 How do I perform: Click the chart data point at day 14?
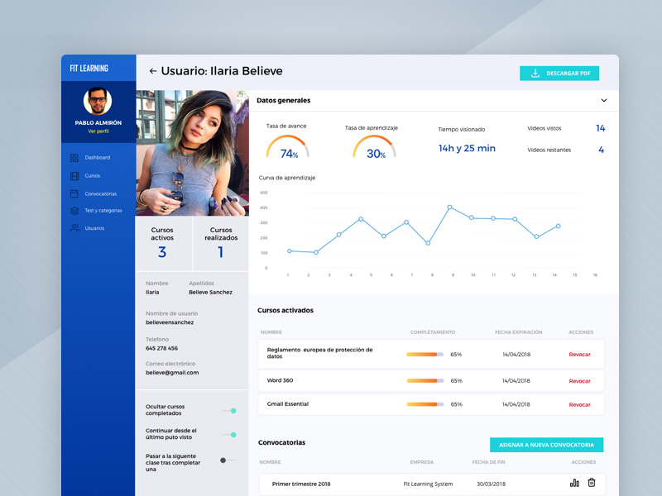(558, 226)
